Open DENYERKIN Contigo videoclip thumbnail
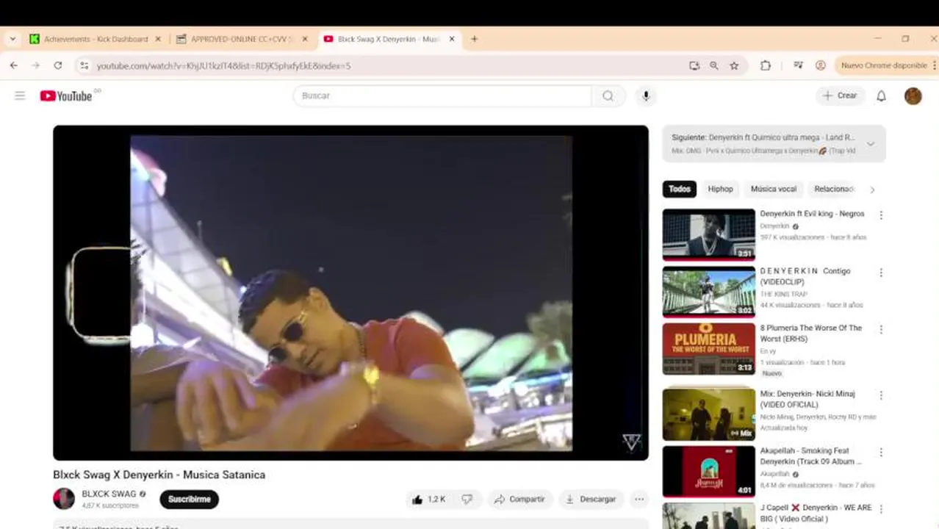Image resolution: width=939 pixels, height=529 pixels. tap(709, 292)
